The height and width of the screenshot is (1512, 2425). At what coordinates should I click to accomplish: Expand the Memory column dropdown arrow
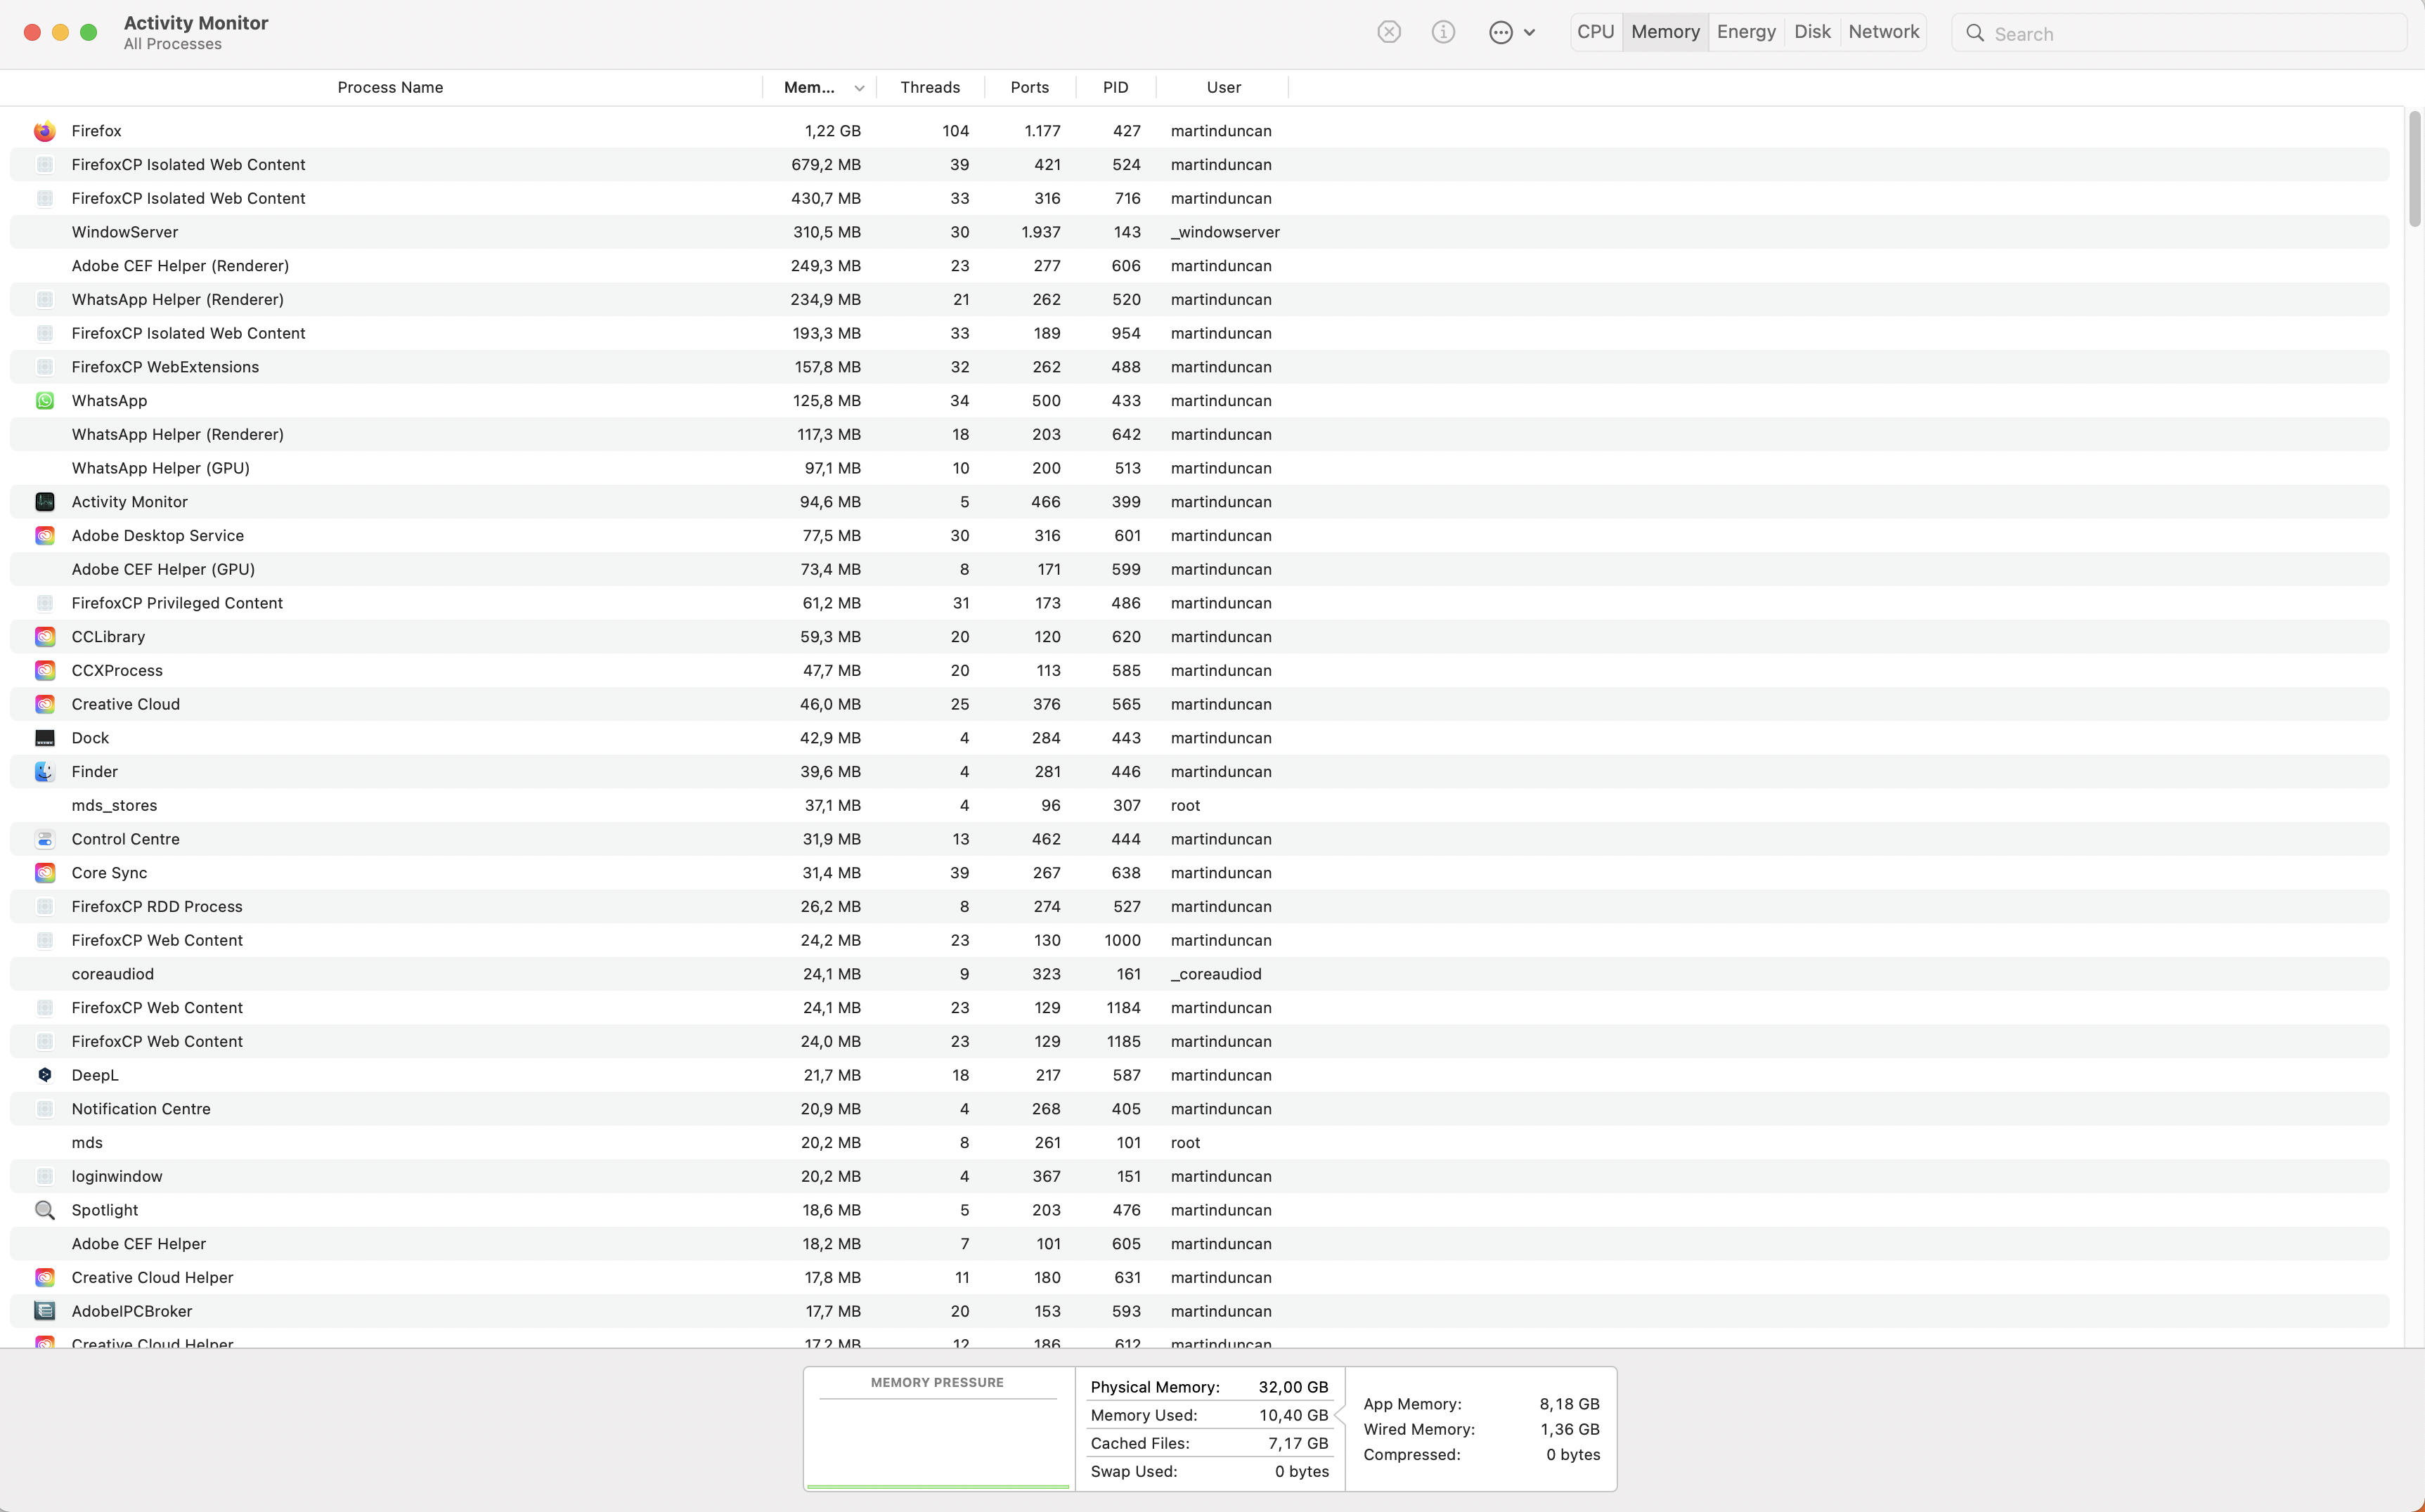point(859,87)
